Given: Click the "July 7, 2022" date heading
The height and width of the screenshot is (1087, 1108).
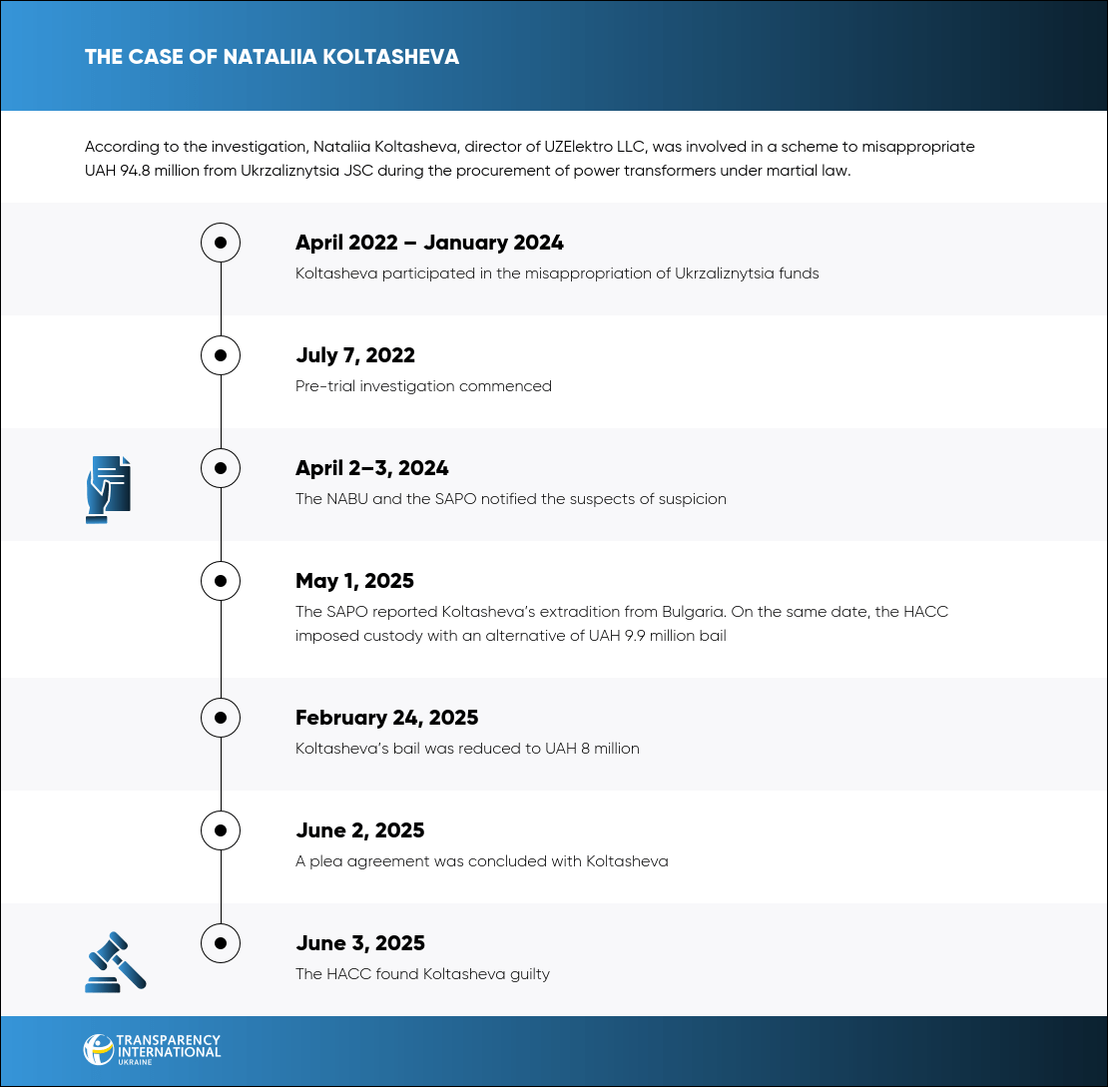Looking at the screenshot, I should (x=354, y=355).
